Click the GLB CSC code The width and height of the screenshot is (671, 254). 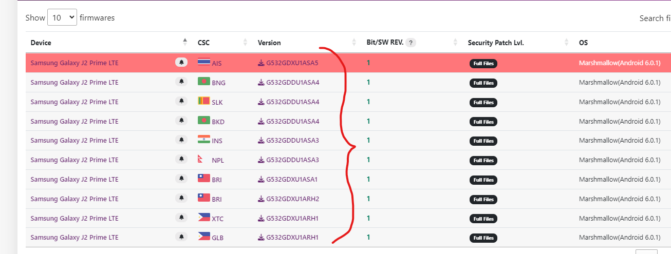[x=217, y=238]
